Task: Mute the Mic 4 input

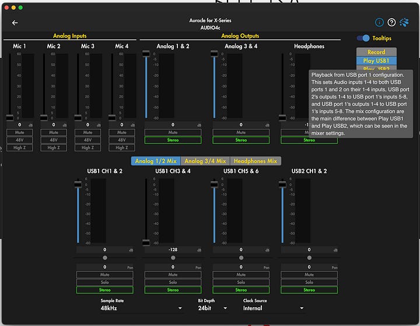Action: pos(121,132)
